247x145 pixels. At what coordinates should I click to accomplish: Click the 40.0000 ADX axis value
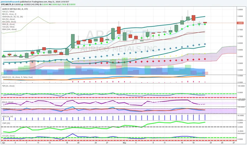241,115
